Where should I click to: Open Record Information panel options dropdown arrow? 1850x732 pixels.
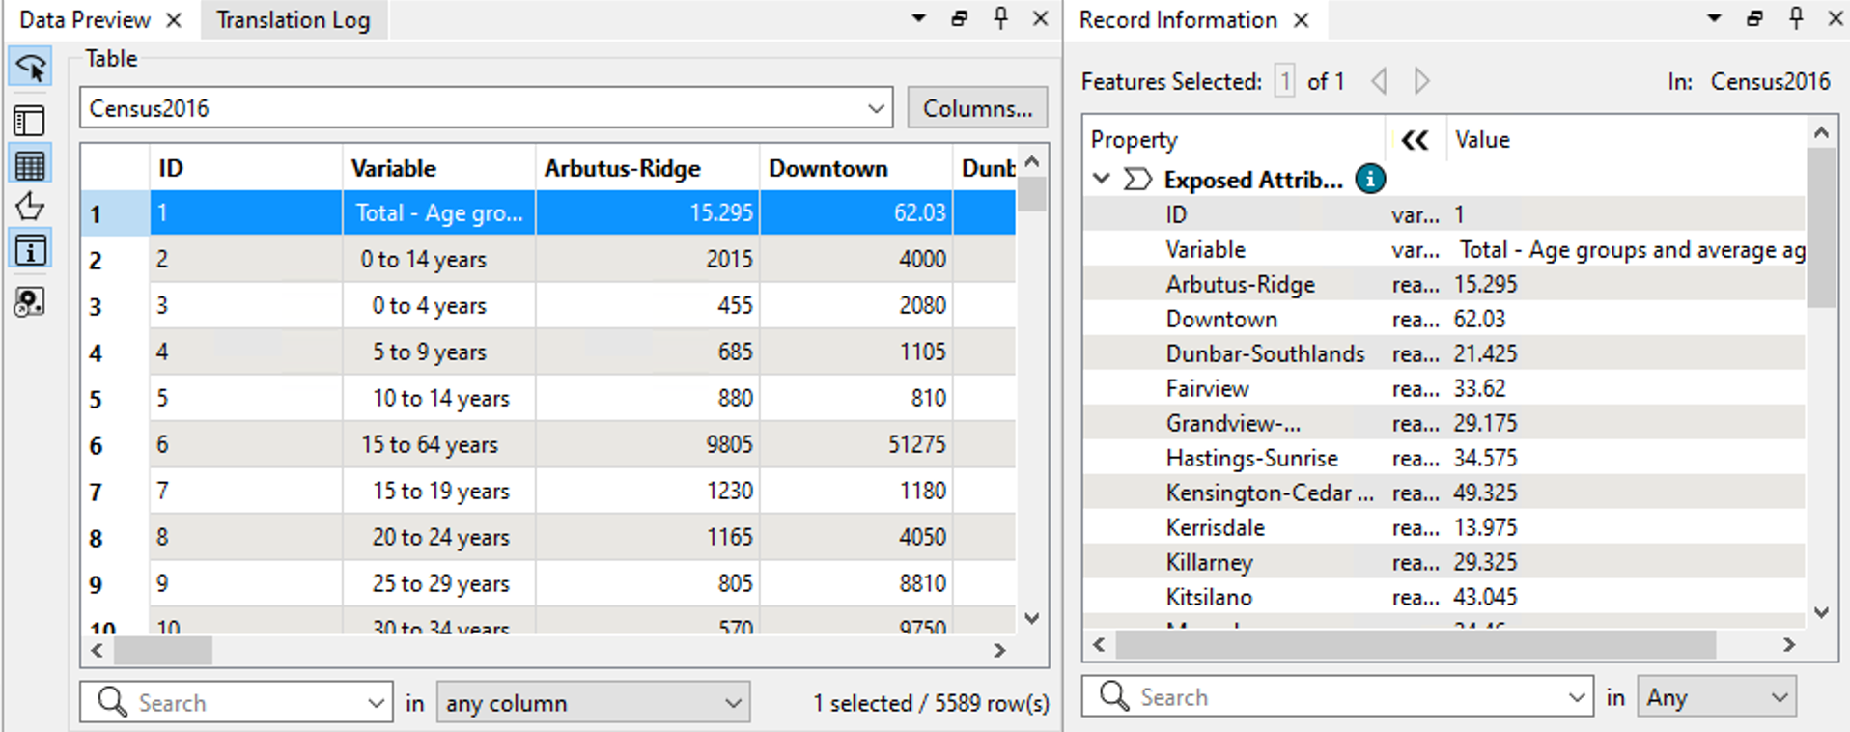click(x=1714, y=18)
